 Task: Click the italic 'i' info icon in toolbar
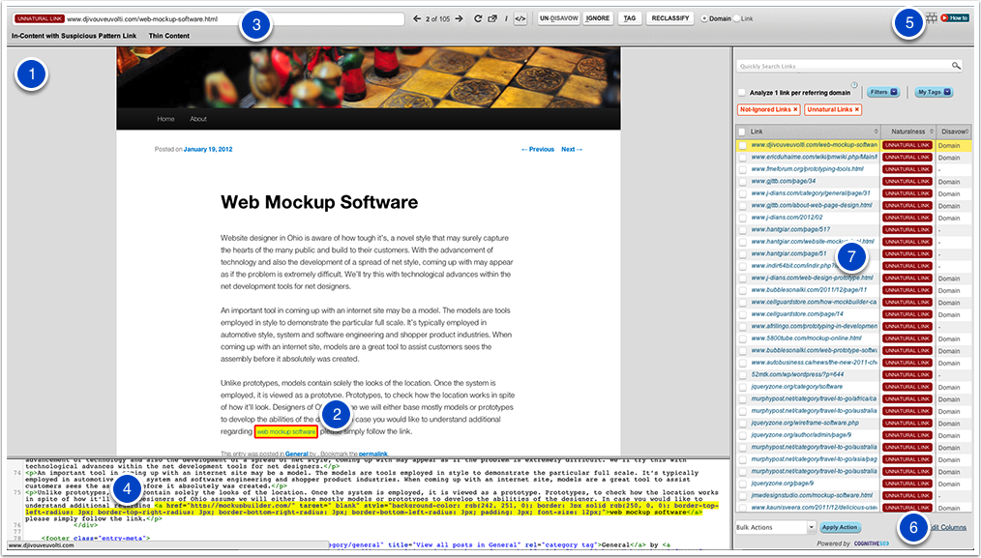click(506, 18)
